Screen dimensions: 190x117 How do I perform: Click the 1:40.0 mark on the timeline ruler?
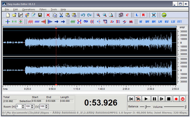coord(101,89)
